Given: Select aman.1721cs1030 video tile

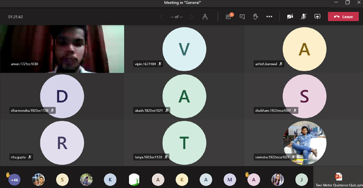Looking at the screenshot, I should [x=62, y=49].
